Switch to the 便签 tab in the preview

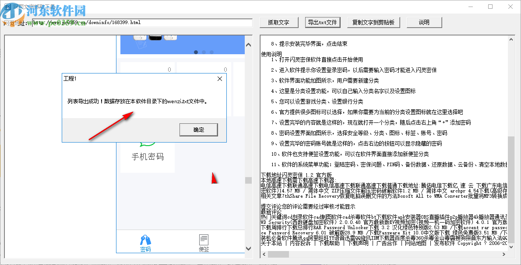coord(204,249)
